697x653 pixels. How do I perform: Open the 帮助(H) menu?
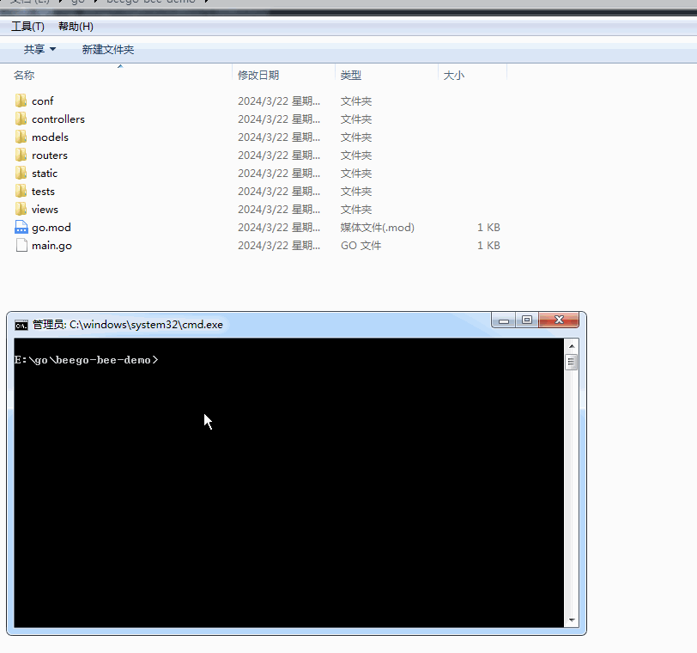tap(75, 26)
